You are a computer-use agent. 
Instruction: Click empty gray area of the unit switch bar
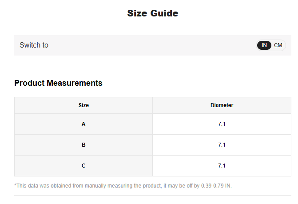[x=151, y=45]
